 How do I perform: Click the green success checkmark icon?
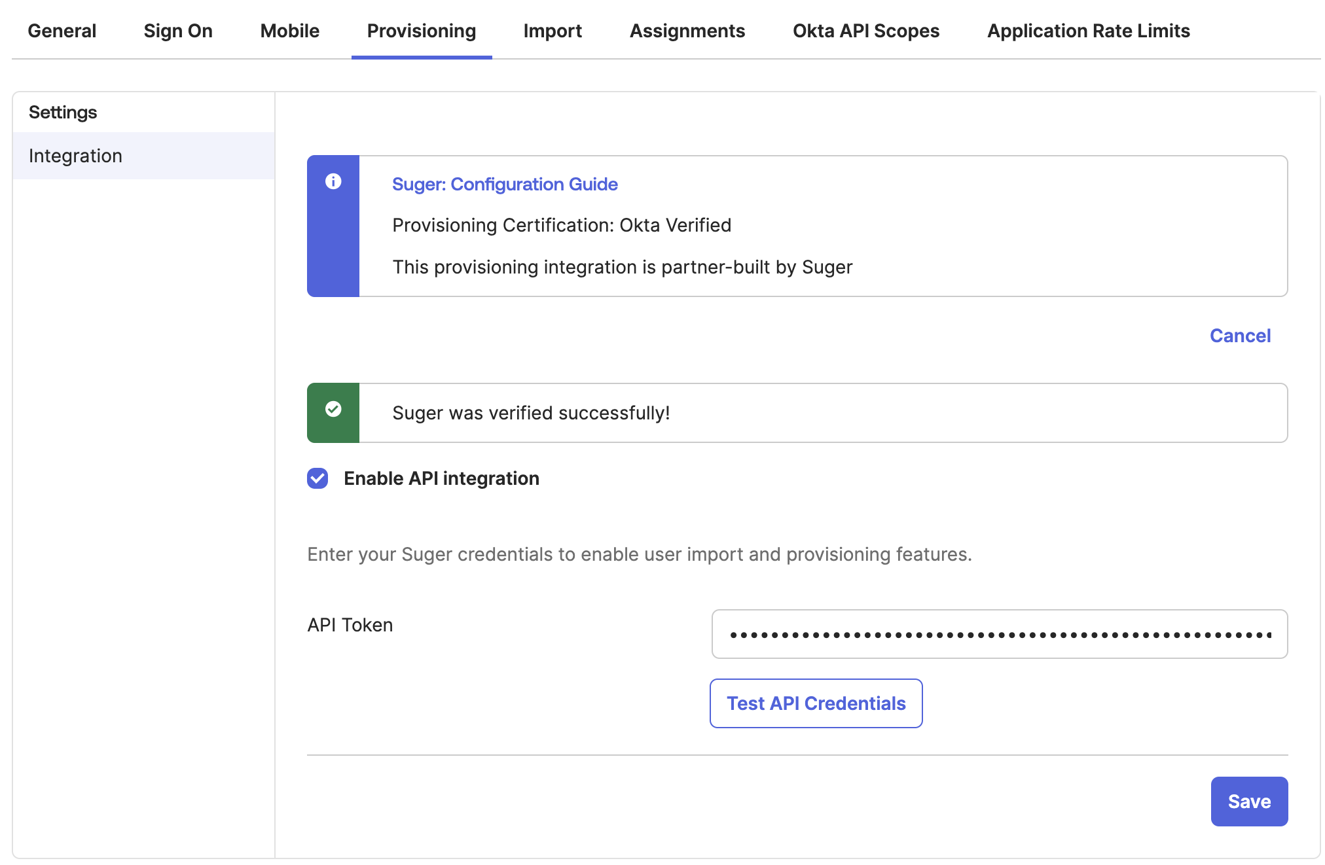pos(333,409)
